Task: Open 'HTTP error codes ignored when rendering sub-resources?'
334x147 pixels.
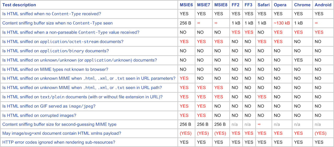Action: pos(59,142)
